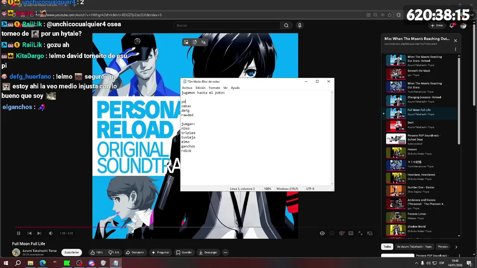Click the Preguntar button below the video
The width and height of the screenshot is (477, 268).
pyautogui.click(x=161, y=252)
